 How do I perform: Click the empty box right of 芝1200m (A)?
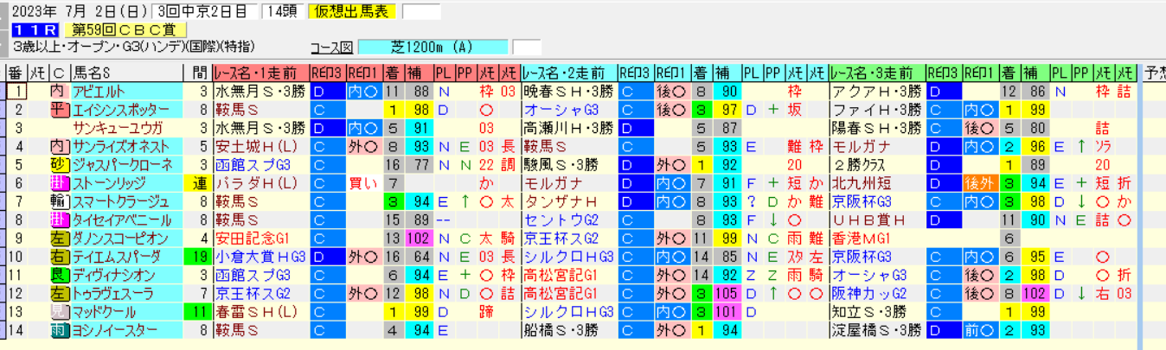pyautogui.click(x=527, y=47)
